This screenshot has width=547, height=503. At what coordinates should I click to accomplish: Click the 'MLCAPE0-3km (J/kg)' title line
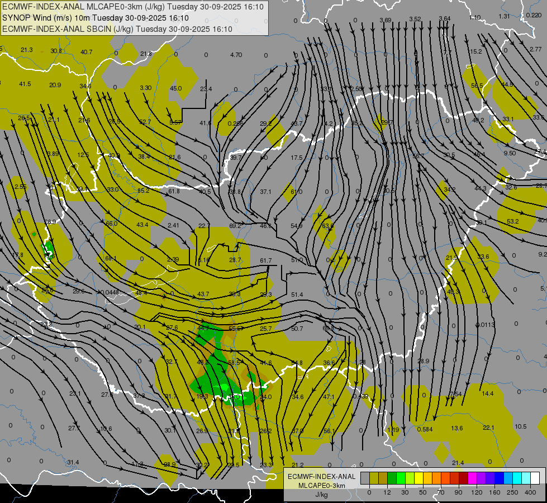(133, 7)
